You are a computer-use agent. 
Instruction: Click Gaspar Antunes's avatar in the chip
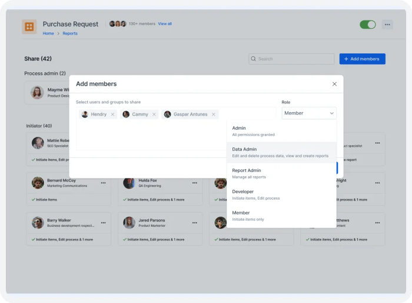point(167,115)
